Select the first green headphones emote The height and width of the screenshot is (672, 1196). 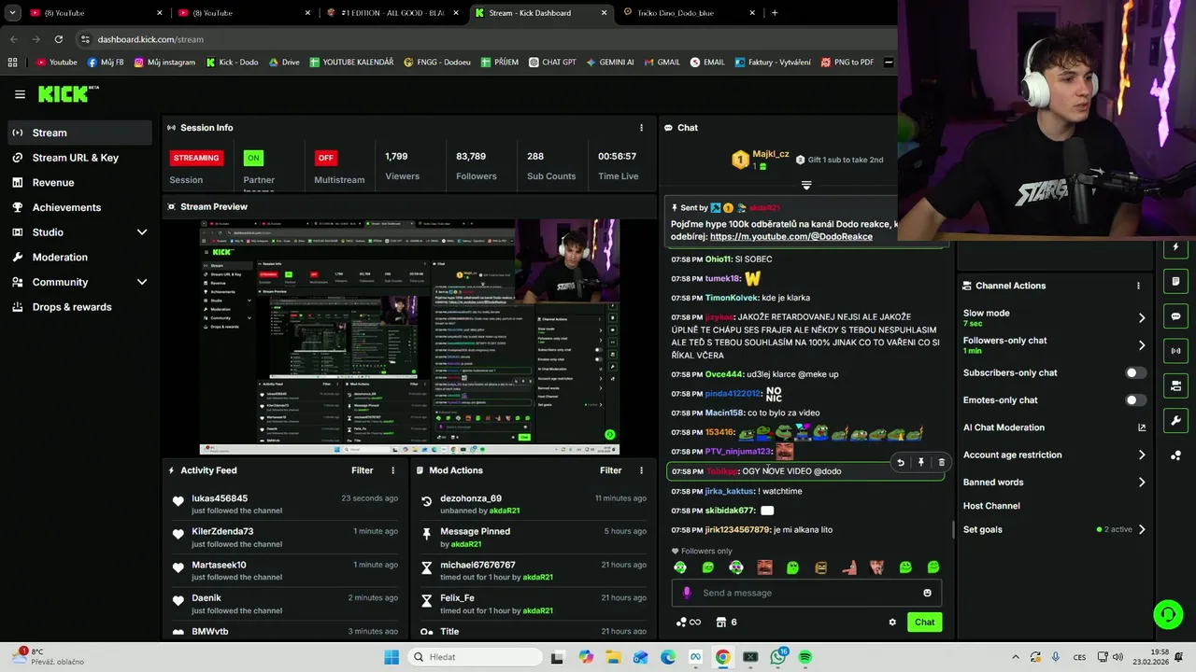[680, 567]
